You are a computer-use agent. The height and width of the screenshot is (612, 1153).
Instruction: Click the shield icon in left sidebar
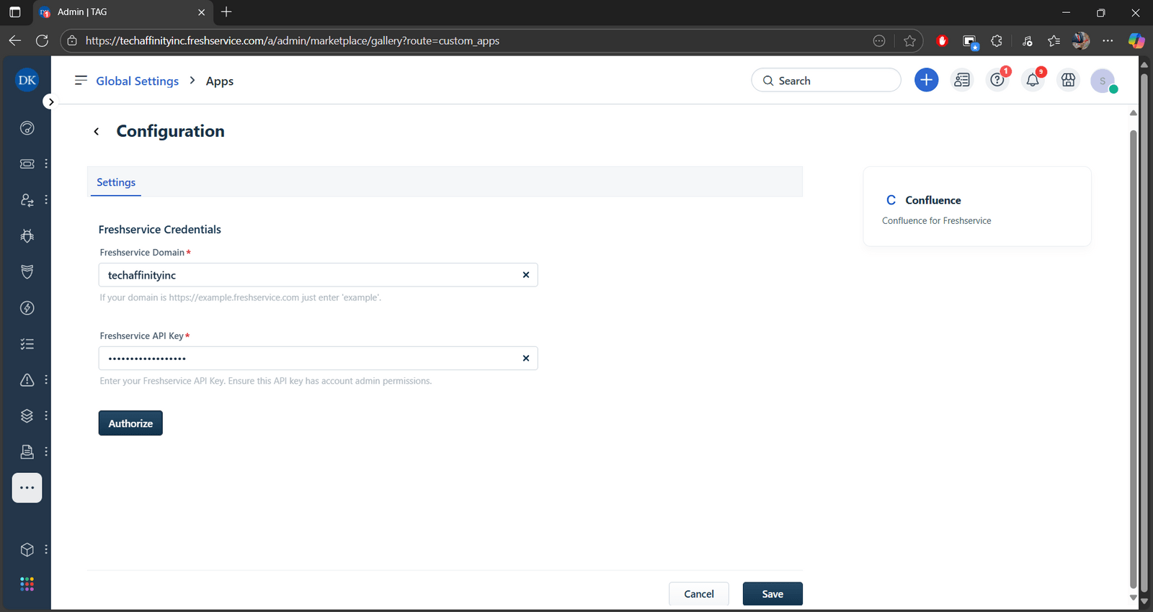click(x=27, y=271)
